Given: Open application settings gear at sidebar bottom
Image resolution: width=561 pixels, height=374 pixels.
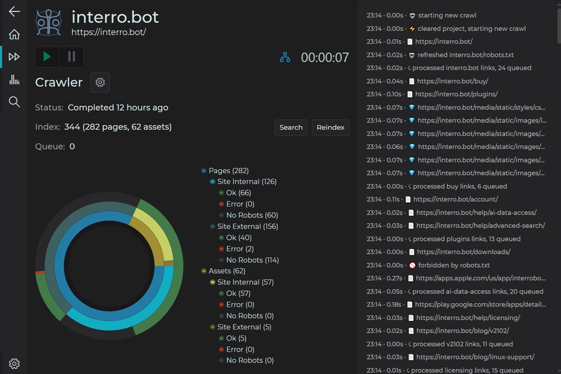Looking at the screenshot, I should (x=14, y=363).
